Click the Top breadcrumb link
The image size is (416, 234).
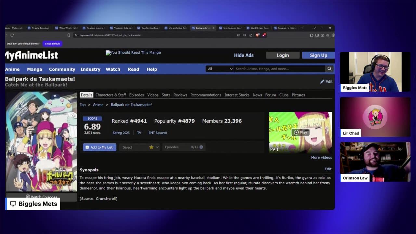[x=83, y=105]
